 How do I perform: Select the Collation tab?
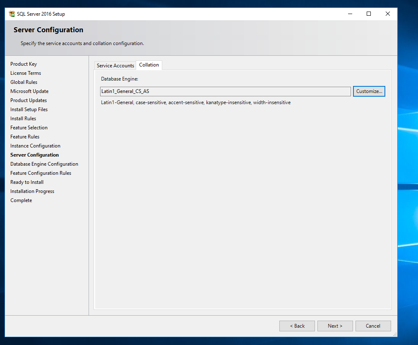[149, 65]
